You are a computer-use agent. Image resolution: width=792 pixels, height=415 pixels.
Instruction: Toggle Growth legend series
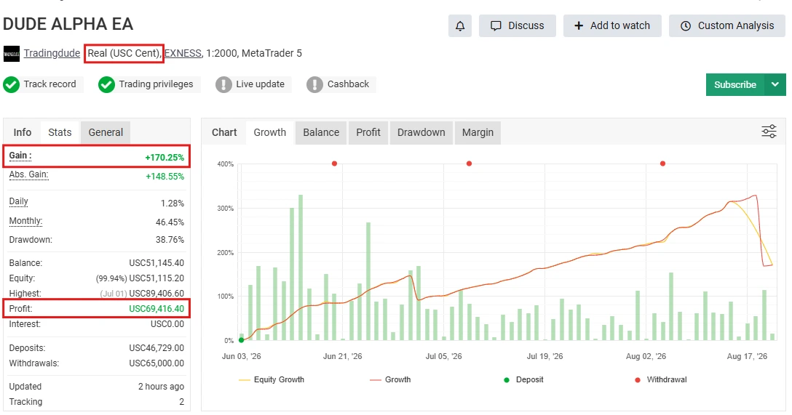coord(390,379)
